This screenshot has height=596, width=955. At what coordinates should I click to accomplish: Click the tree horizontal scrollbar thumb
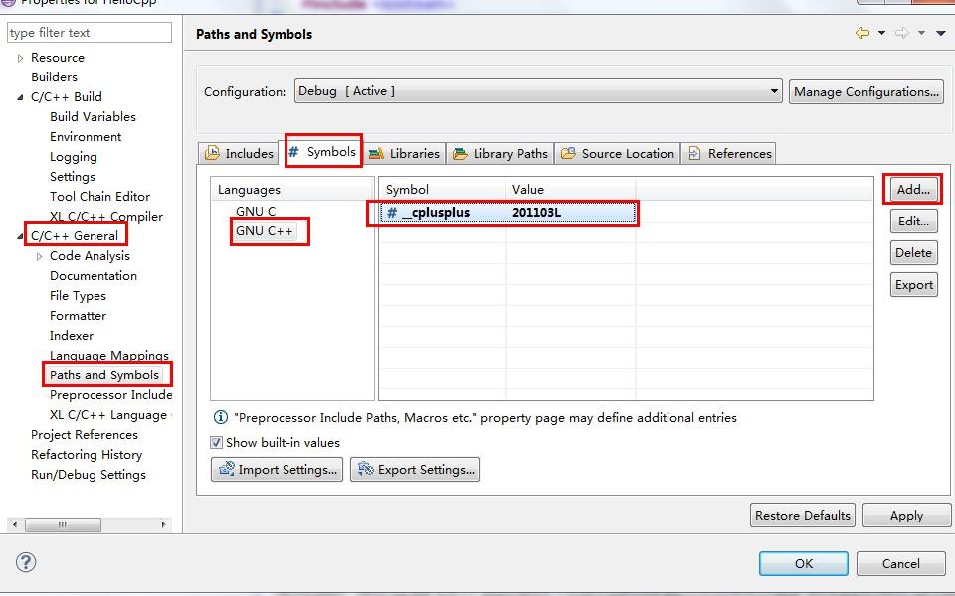(x=63, y=524)
